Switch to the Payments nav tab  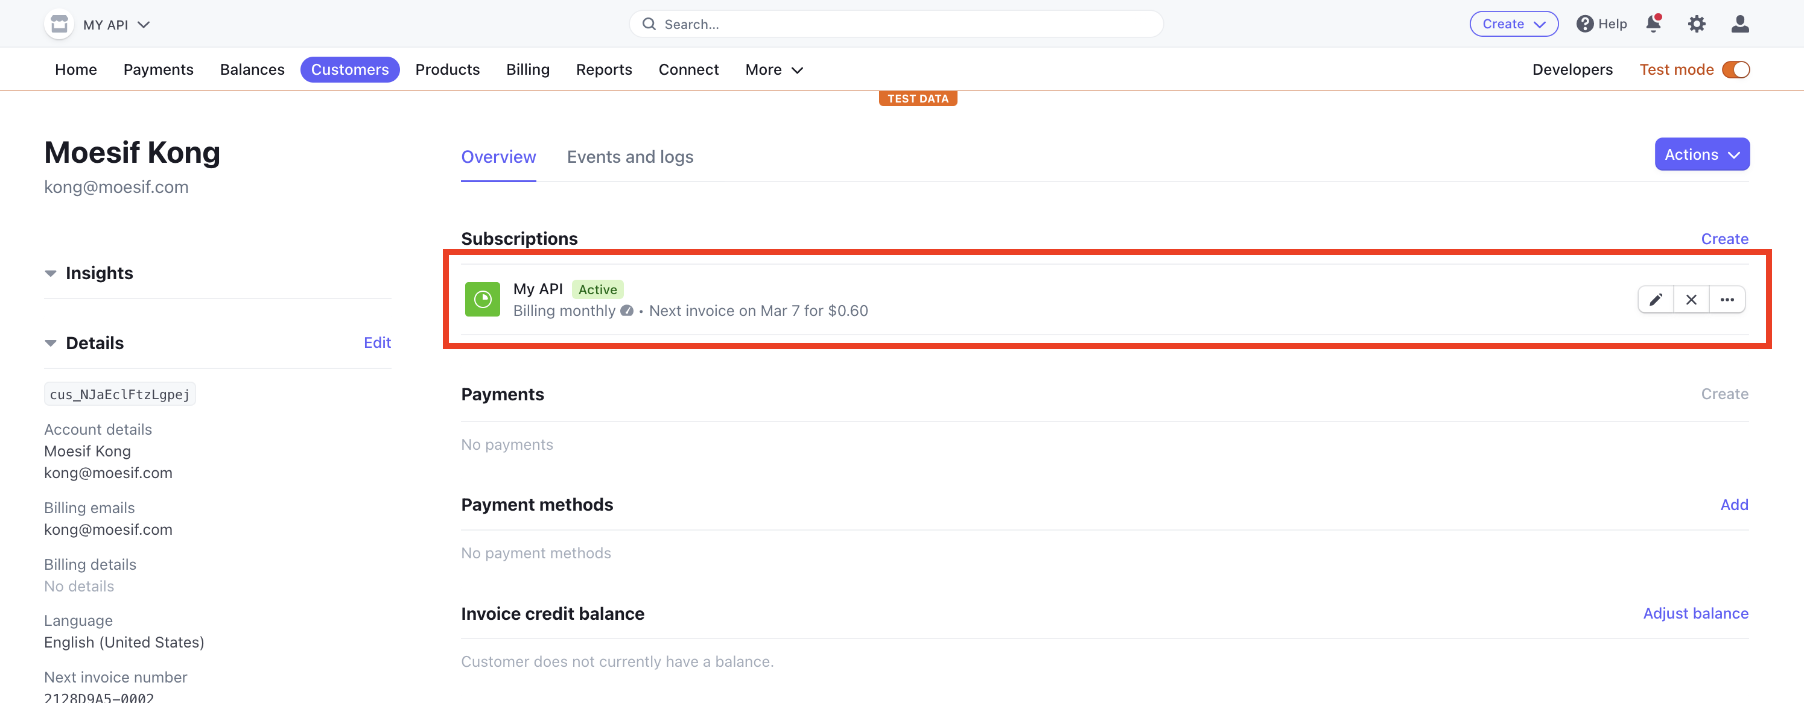[158, 69]
